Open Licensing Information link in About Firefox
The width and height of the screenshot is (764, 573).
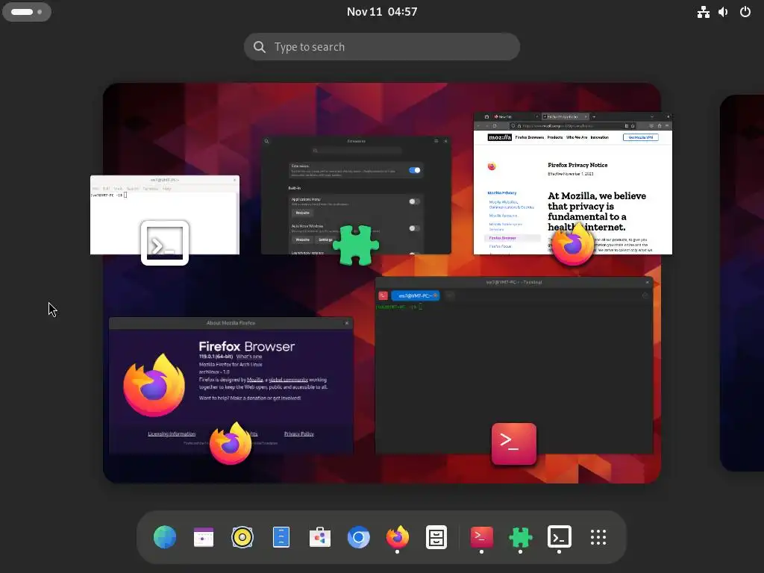pyautogui.click(x=172, y=433)
